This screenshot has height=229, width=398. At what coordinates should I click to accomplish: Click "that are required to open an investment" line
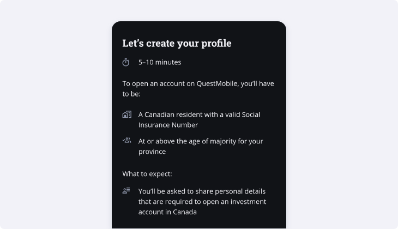[x=202, y=202]
